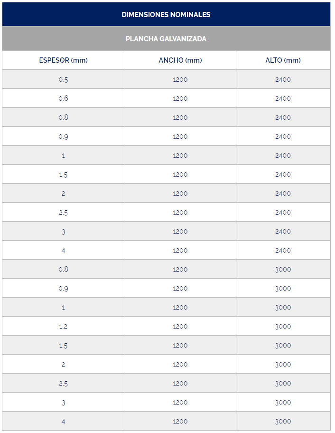Click the 2400 height in the 0.5 row
Viewport: 335px width, 433px height.
click(x=283, y=79)
